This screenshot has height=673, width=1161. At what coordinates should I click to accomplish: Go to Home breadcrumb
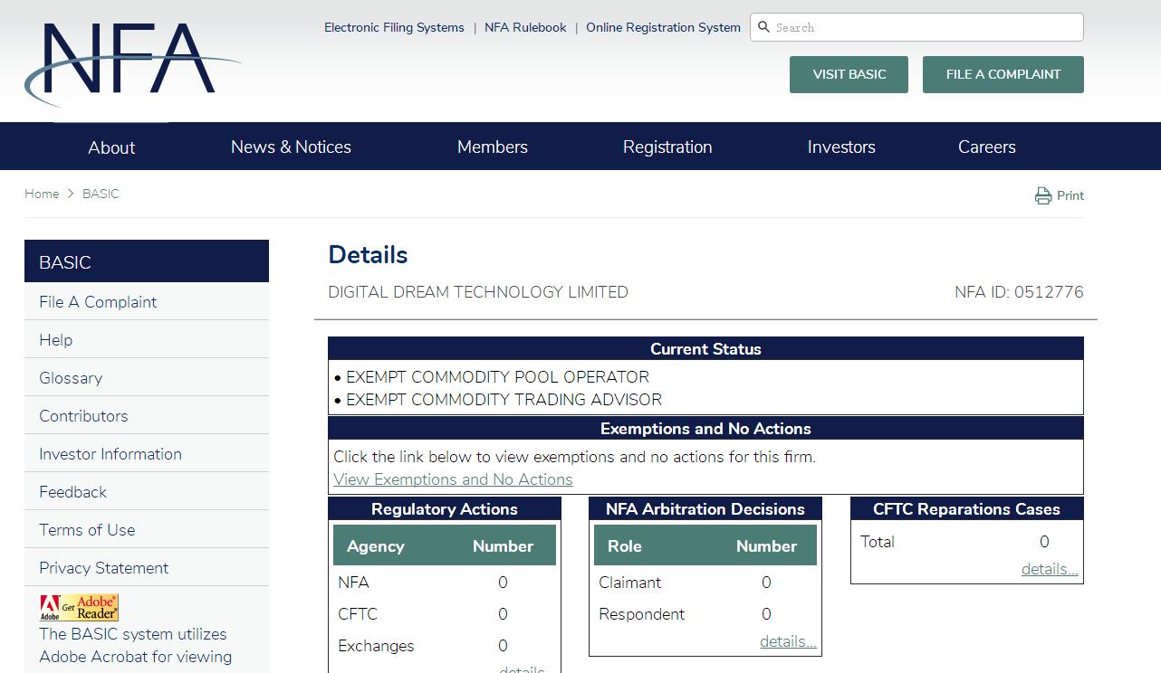(42, 194)
